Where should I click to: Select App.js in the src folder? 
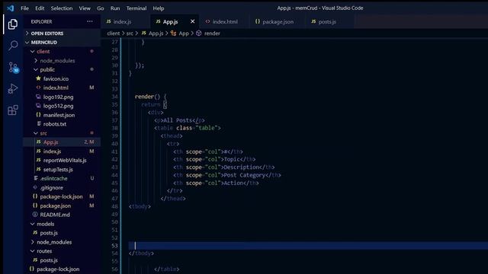coord(63,142)
